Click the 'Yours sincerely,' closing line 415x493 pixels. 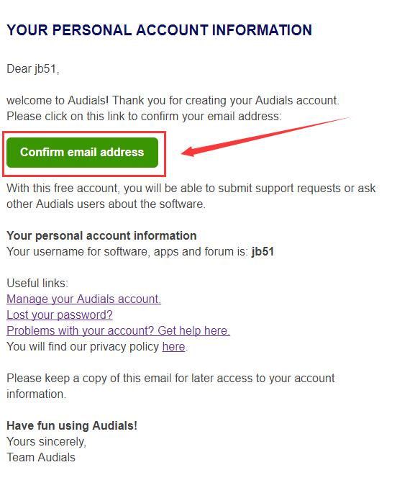[x=46, y=441]
